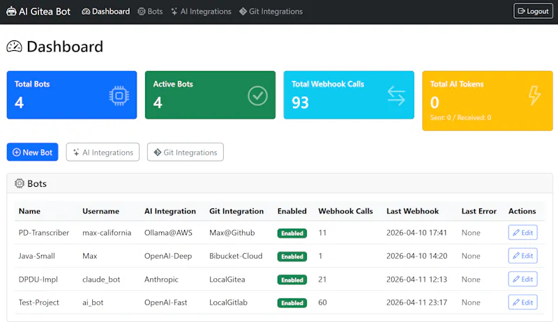Click the Git Integration column header
This screenshot has width=558, height=322.
[x=236, y=211]
